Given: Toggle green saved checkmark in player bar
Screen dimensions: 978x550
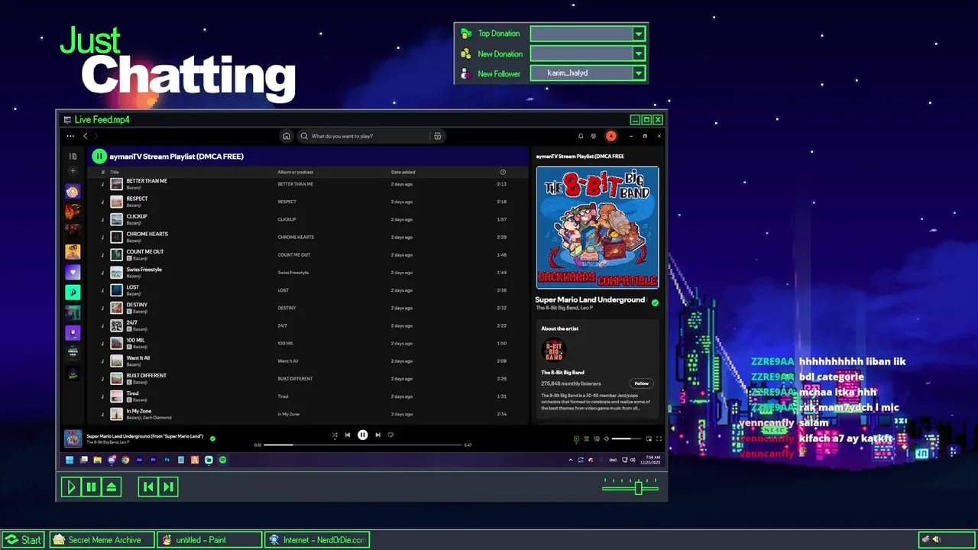Looking at the screenshot, I should coord(212,438).
